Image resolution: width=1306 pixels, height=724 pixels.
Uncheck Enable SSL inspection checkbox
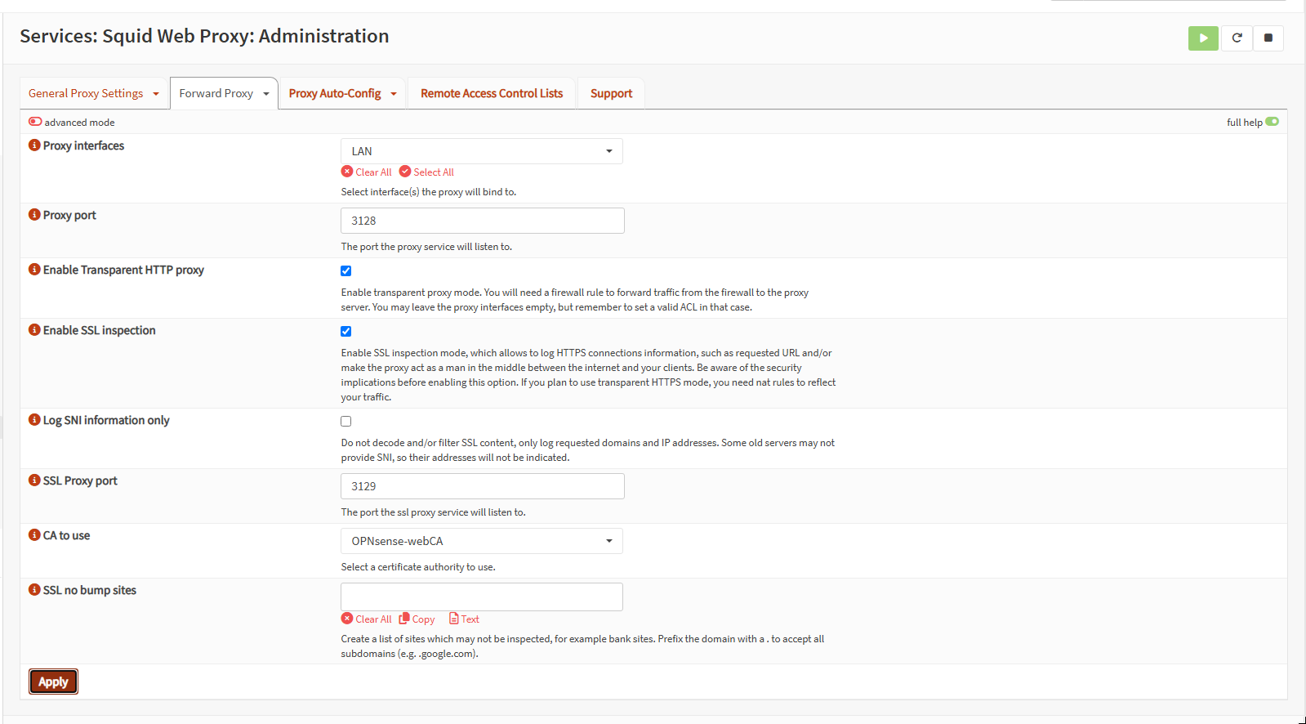click(346, 331)
